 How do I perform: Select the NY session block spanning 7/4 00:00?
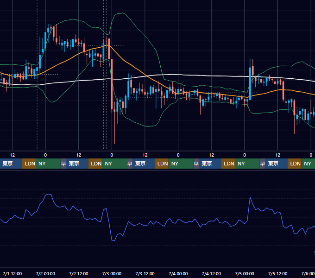click(x=181, y=164)
